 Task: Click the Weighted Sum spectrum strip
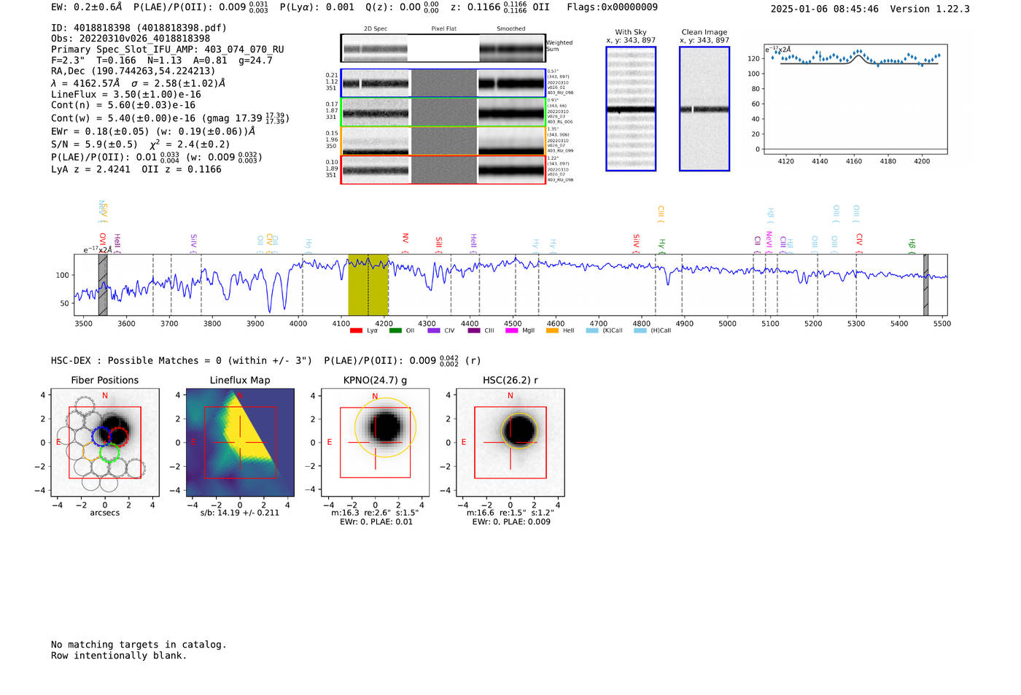tap(443, 48)
